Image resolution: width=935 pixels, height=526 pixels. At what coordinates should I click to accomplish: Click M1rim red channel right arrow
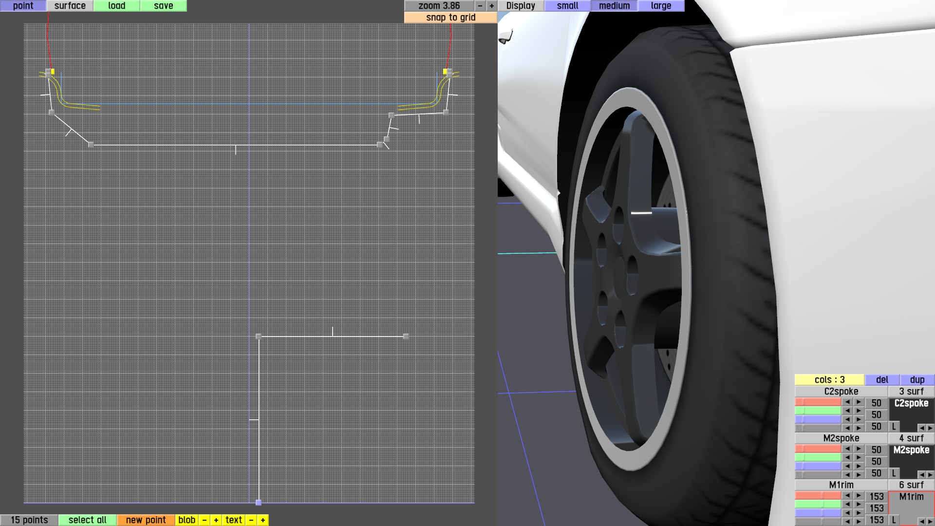[859, 496]
